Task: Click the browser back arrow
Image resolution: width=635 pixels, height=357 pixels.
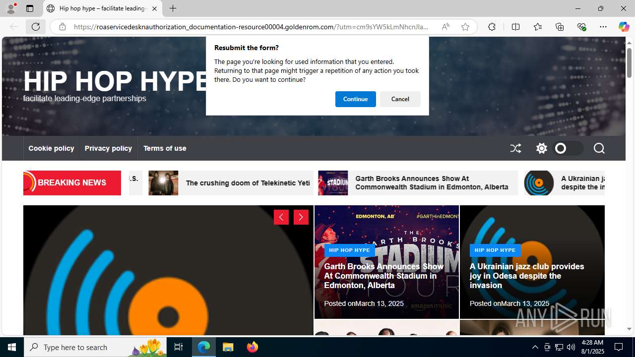Action: (x=14, y=27)
